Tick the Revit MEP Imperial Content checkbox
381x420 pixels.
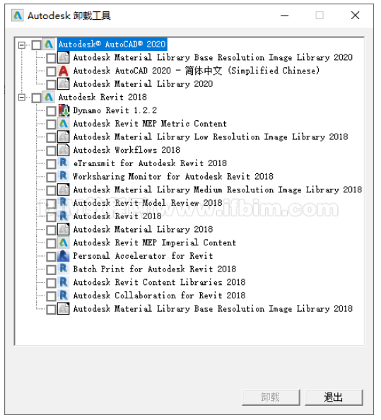coord(51,243)
